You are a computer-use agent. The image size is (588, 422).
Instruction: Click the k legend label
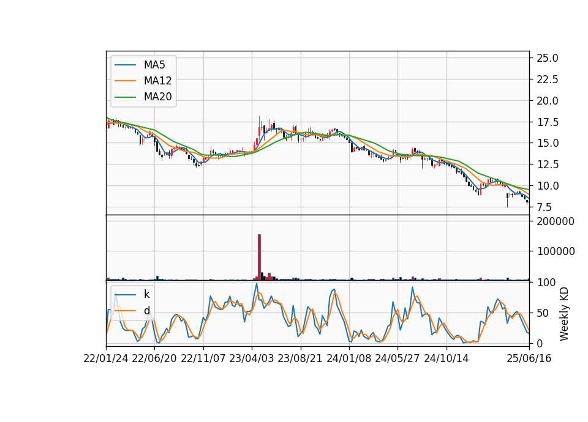(146, 294)
